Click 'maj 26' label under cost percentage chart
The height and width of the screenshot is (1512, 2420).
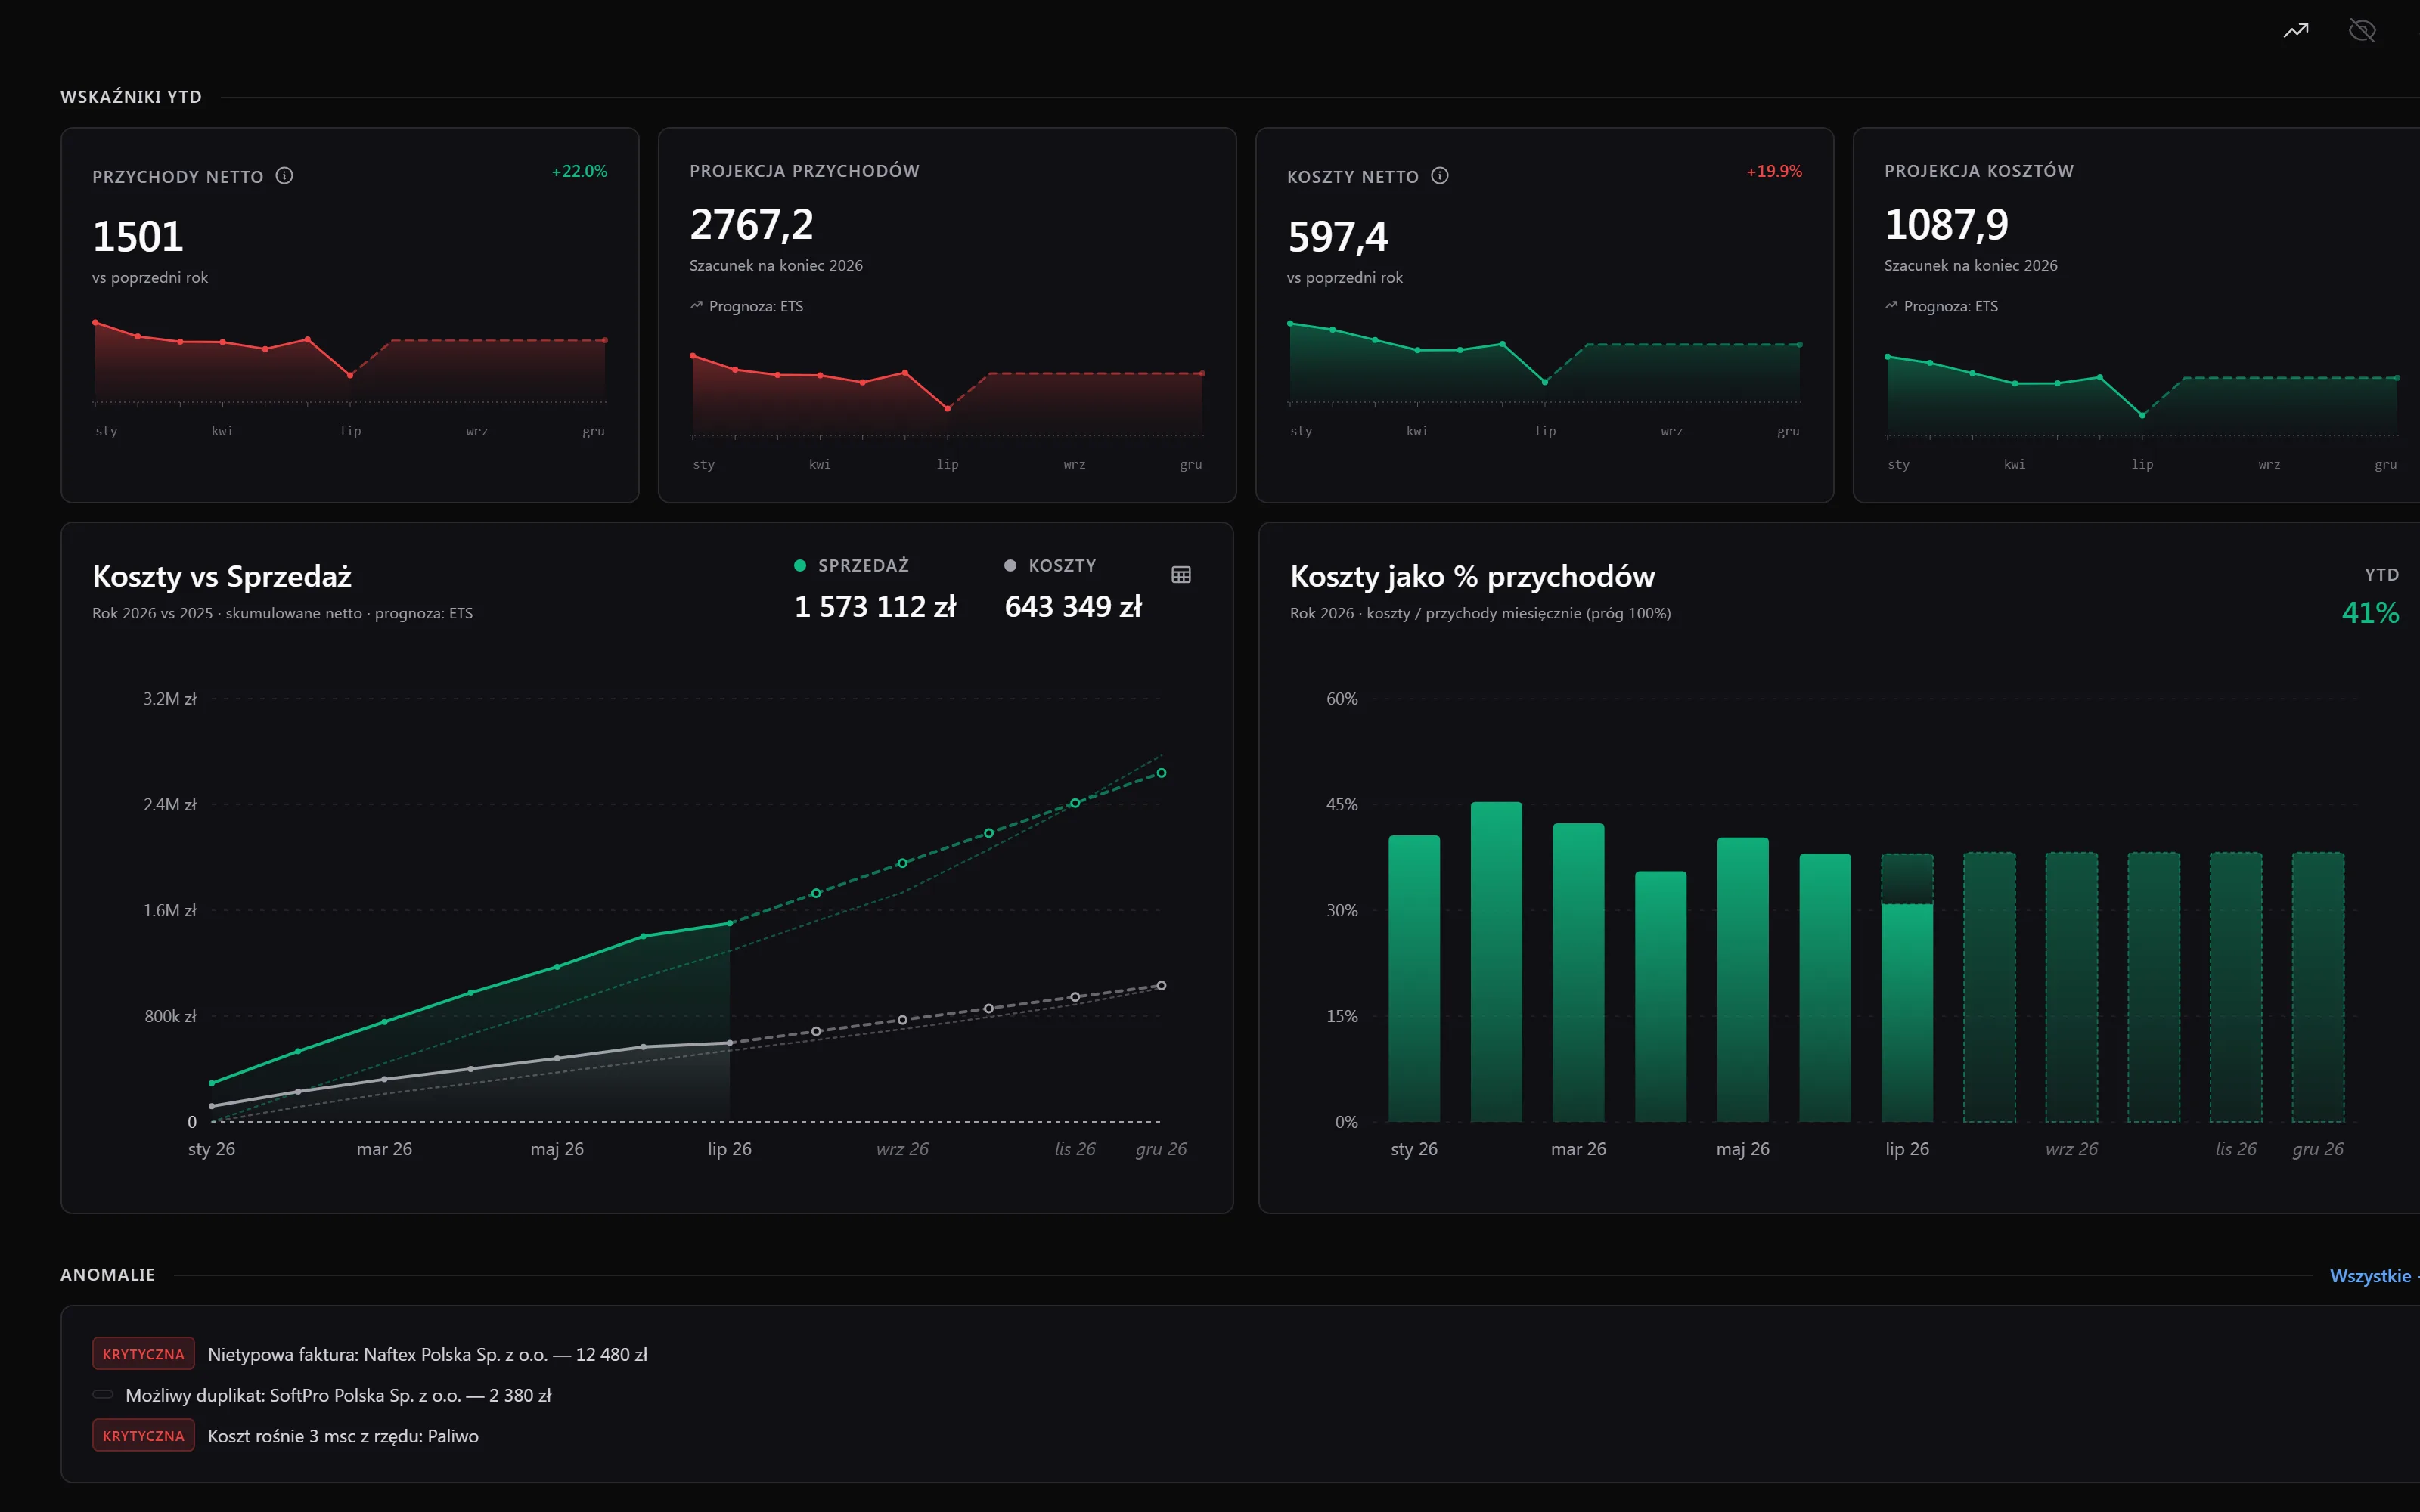point(1743,1150)
